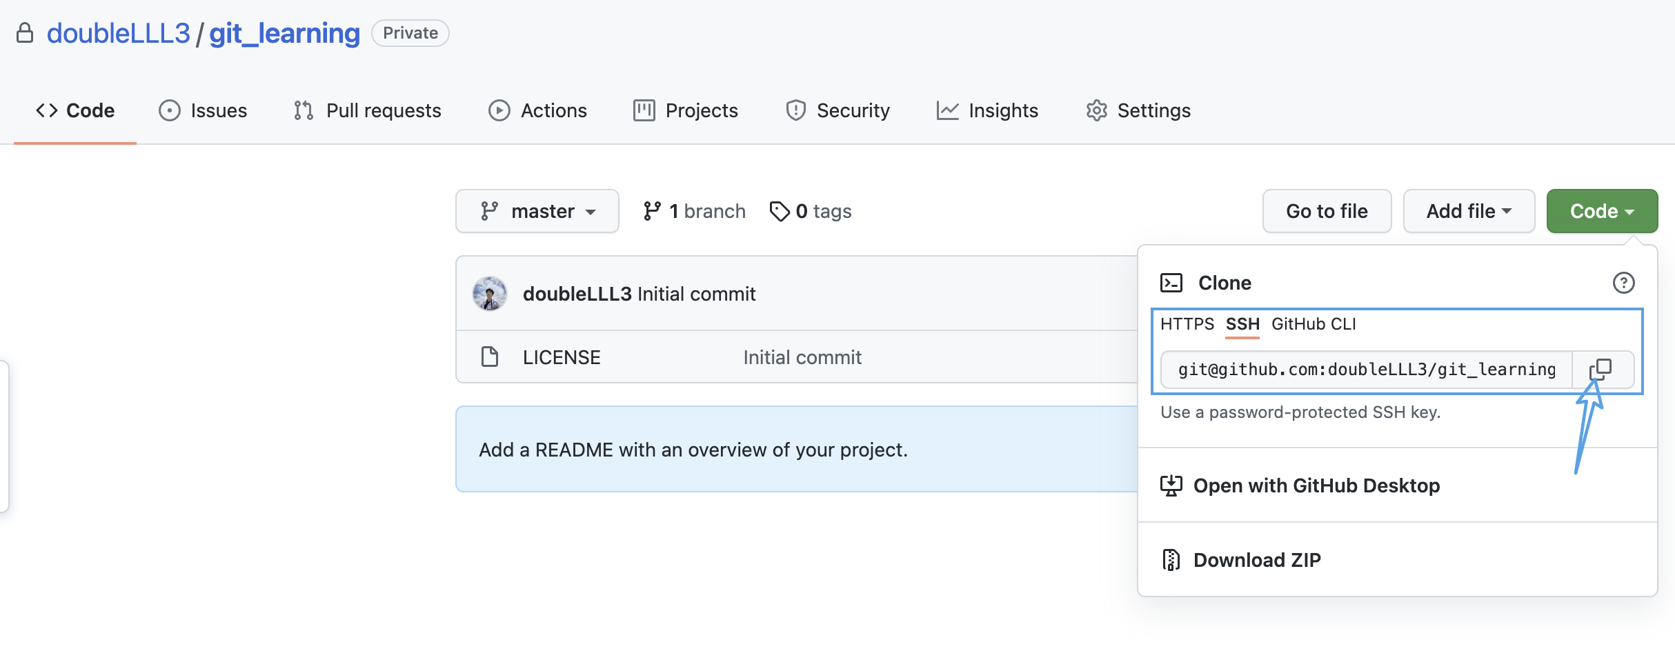Image resolution: width=1675 pixels, height=651 pixels.
Task: Click the Insights graph icon
Action: (947, 110)
